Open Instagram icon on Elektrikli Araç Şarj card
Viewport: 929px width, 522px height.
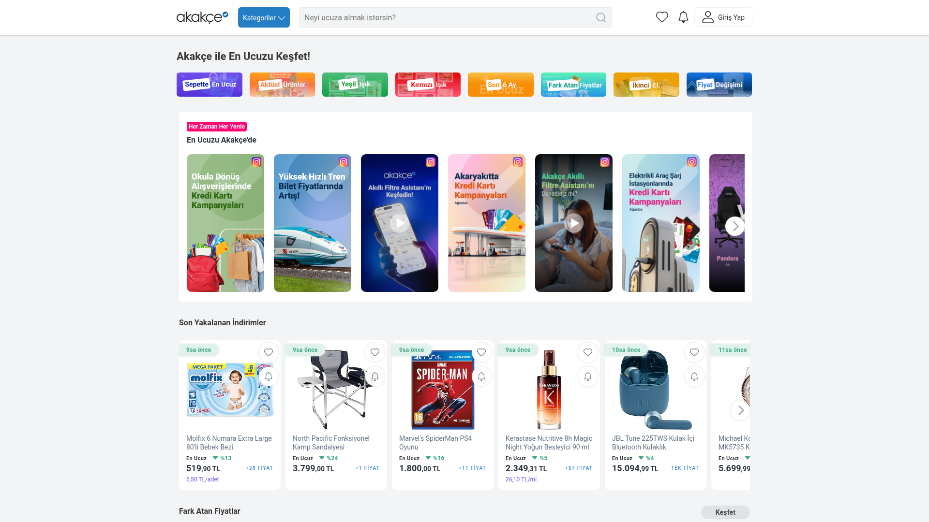point(692,162)
